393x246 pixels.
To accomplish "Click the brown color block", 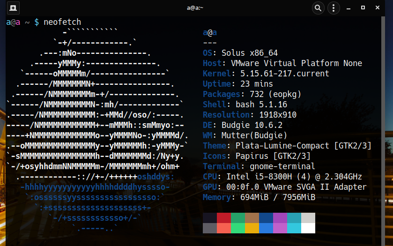I will (252, 218).
